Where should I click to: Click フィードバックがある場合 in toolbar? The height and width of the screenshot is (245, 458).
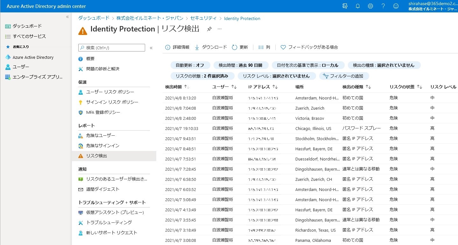point(309,47)
